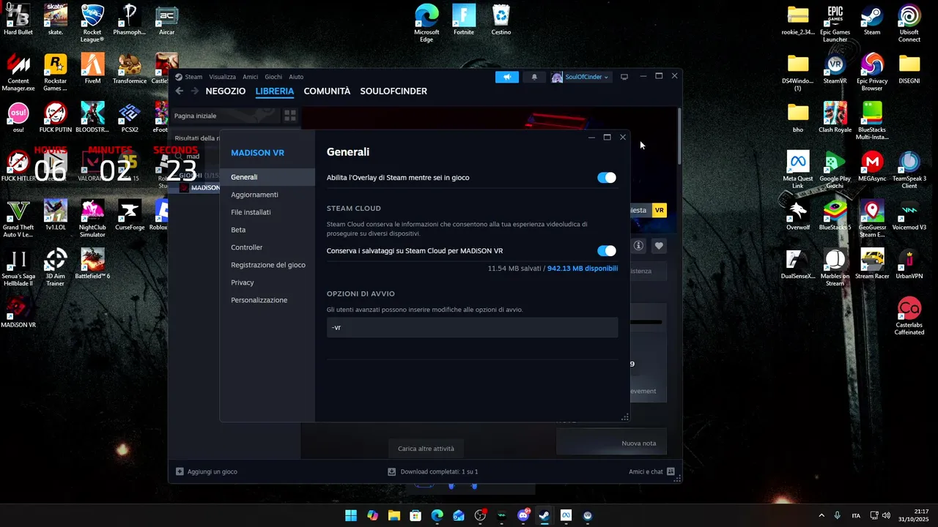The width and height of the screenshot is (938, 527).
Task: Open the MADiSON VR desktop shortcut
Action: tap(18, 313)
